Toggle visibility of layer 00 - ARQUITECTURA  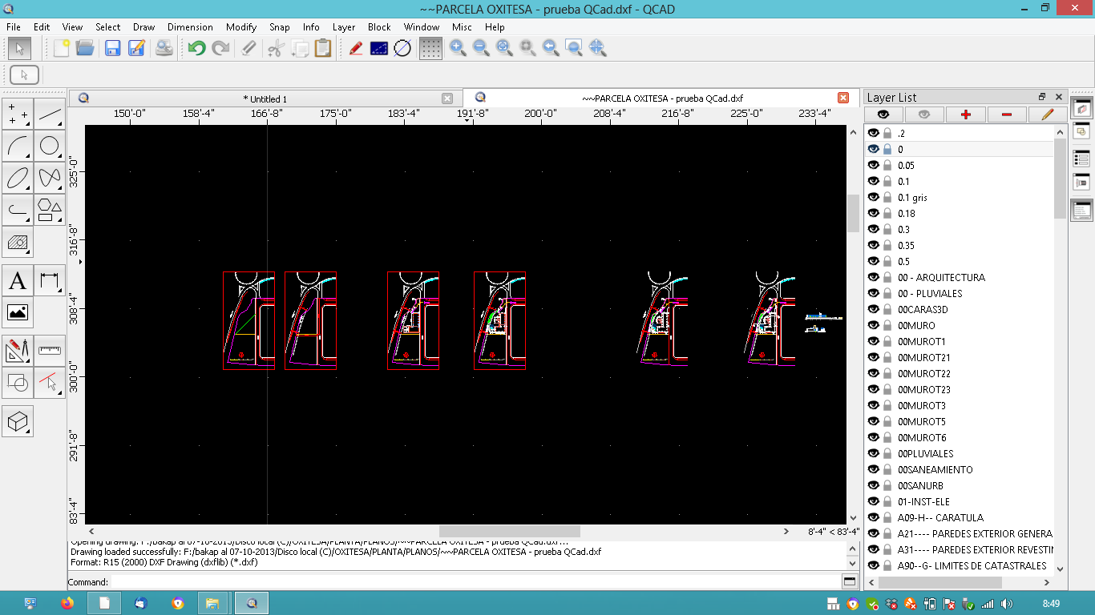pos(874,277)
